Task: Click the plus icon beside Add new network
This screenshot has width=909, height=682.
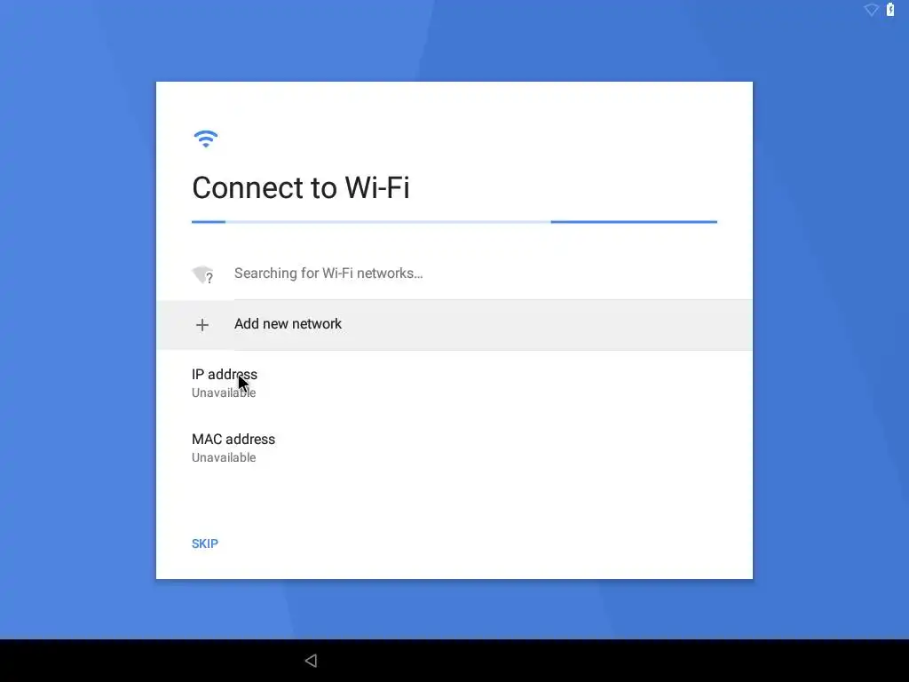Action: pos(202,325)
